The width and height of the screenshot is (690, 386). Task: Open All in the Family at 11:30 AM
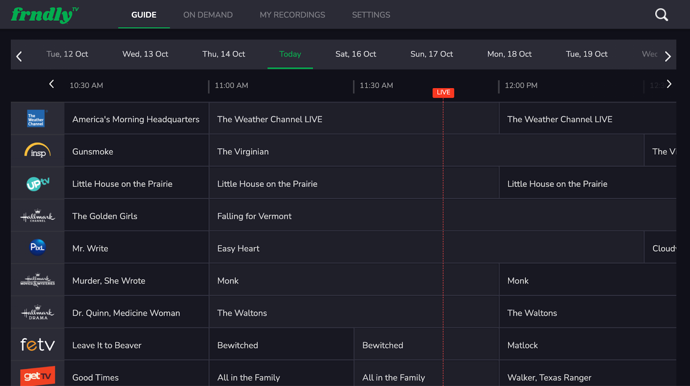pyautogui.click(x=427, y=374)
